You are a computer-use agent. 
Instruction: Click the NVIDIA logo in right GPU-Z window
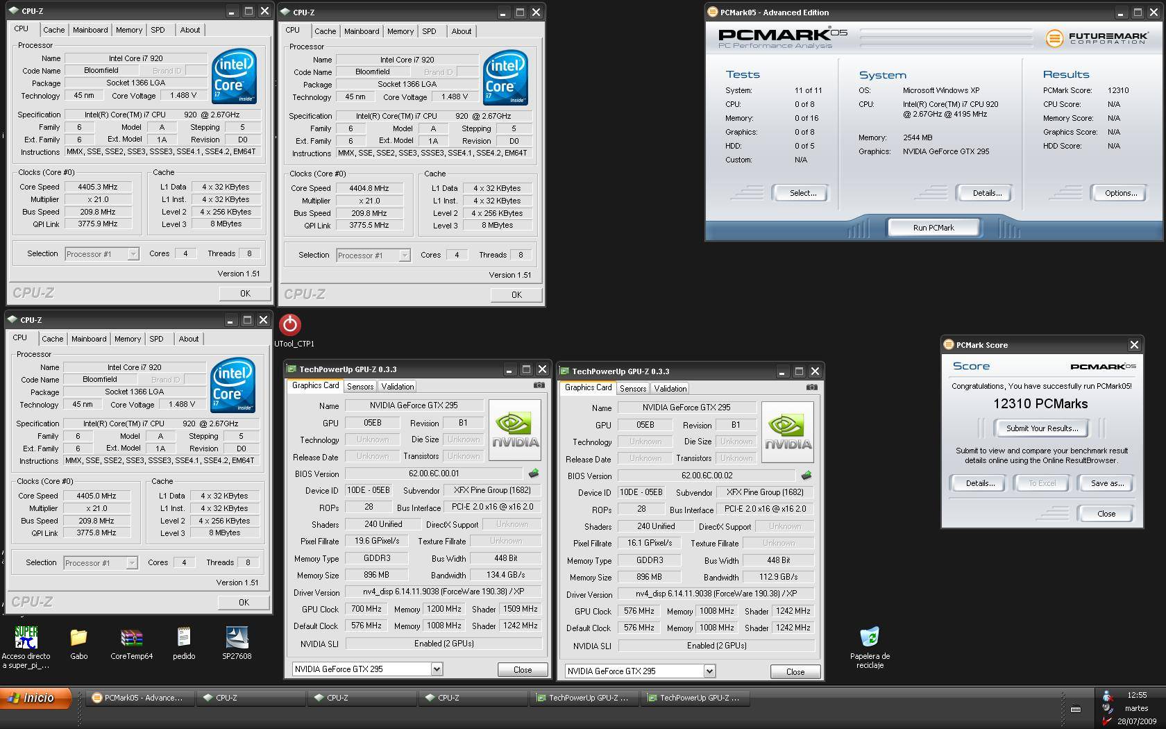coord(788,432)
